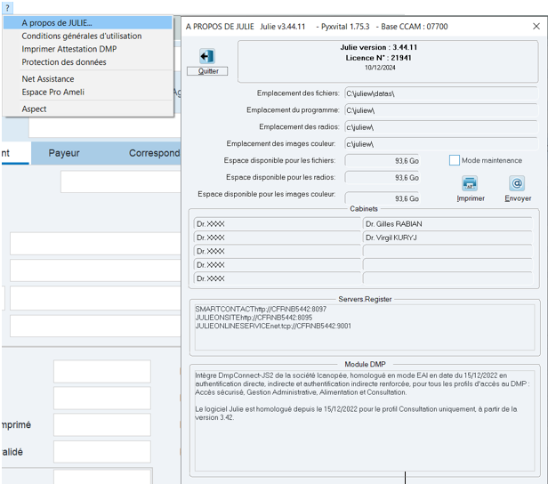The height and width of the screenshot is (484, 548).
Task: Click the Emplacement du programme field
Action: tap(440, 110)
